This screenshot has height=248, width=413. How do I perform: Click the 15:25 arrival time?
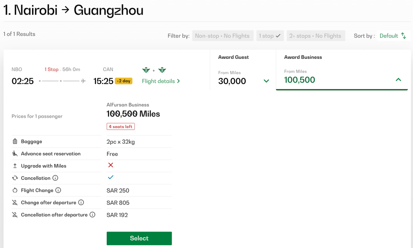103,81
